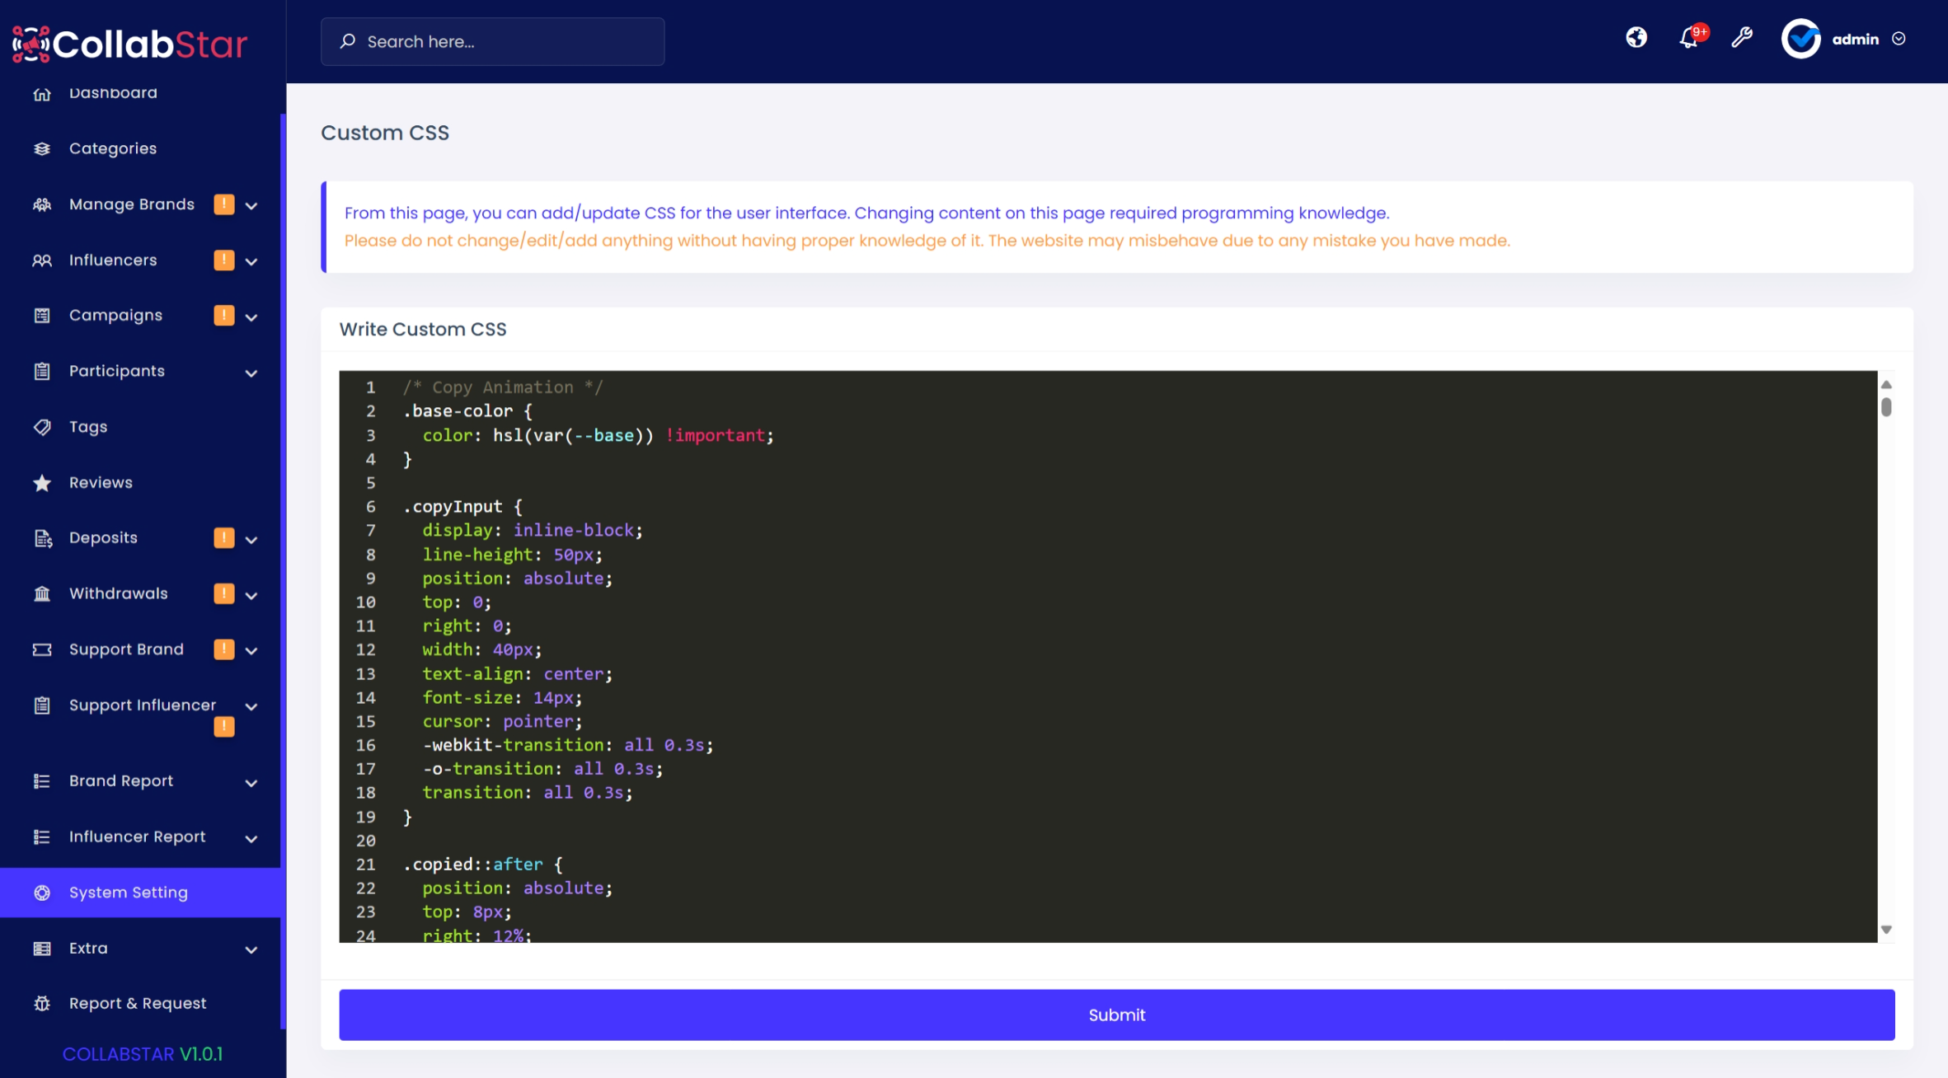The width and height of the screenshot is (1948, 1078).
Task: Open Report & Request menu item
Action: (140, 1004)
